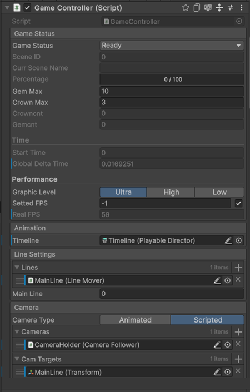The height and width of the screenshot is (392, 250).
Task: Click the Main Line index field
Action: pos(172,294)
